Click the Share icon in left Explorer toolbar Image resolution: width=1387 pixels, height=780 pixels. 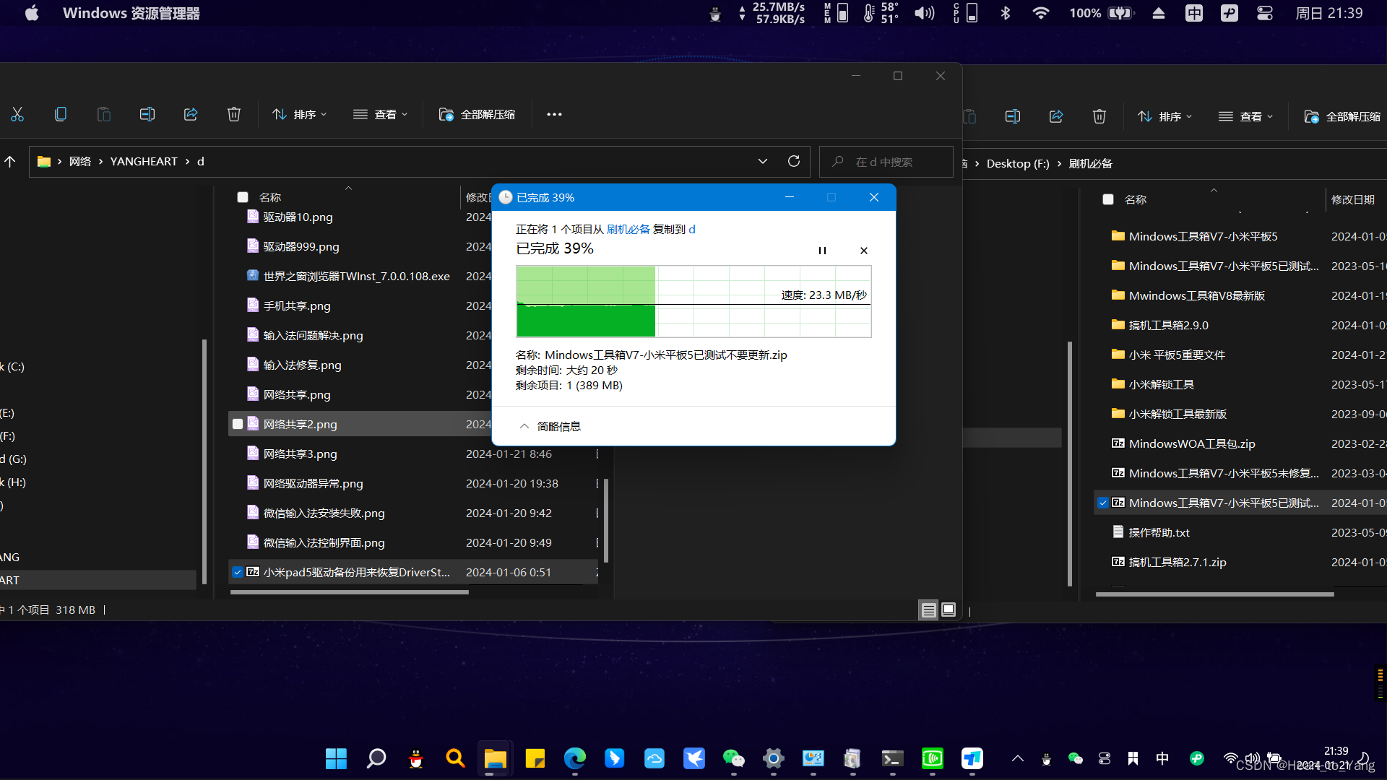(191, 114)
